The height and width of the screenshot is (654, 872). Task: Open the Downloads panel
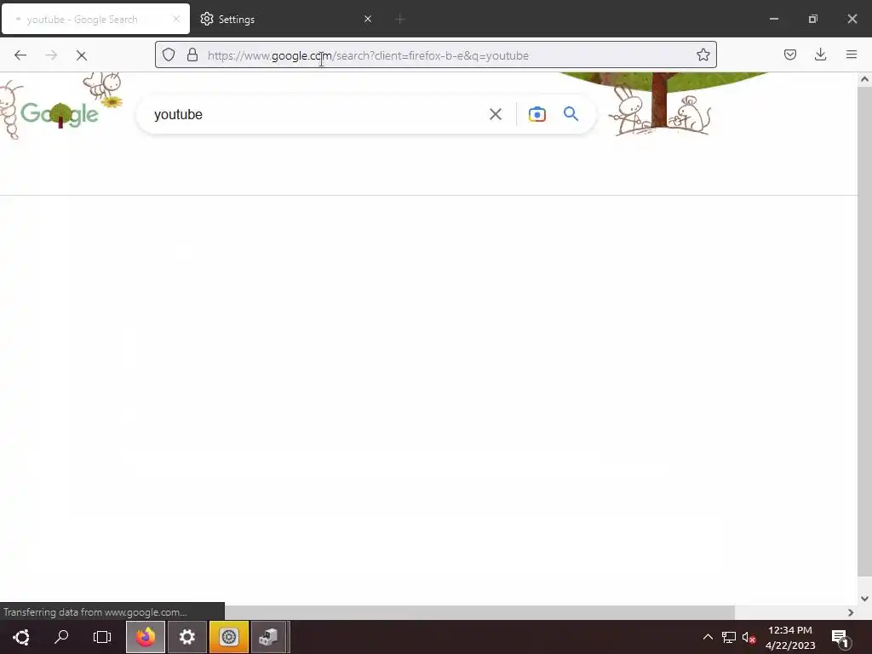click(820, 54)
